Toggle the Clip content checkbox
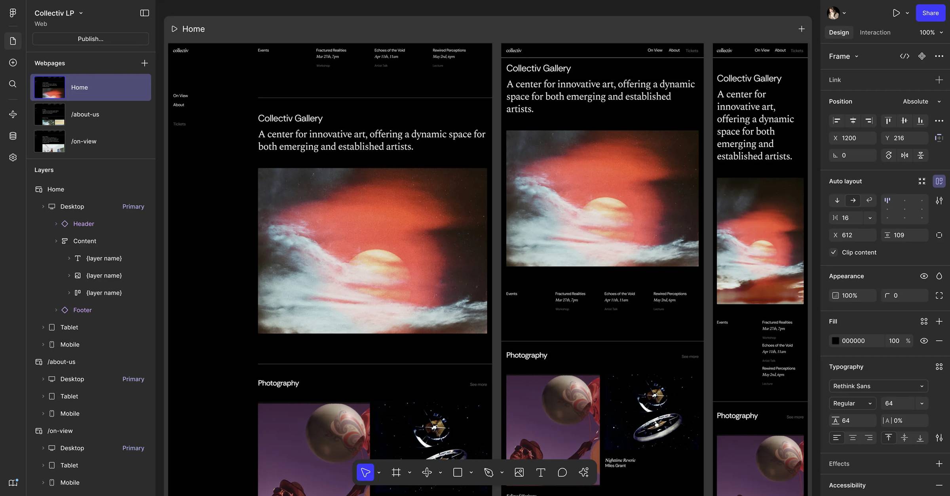 [834, 252]
